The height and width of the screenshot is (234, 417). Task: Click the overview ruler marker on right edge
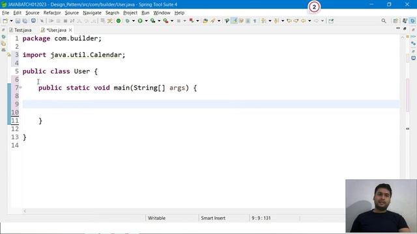(x=408, y=129)
